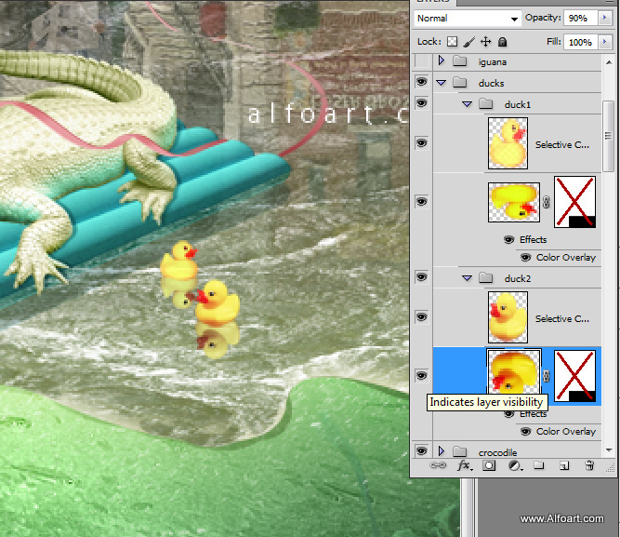Toggle duck1 Effects visibility
The image size is (620, 537).
point(508,239)
